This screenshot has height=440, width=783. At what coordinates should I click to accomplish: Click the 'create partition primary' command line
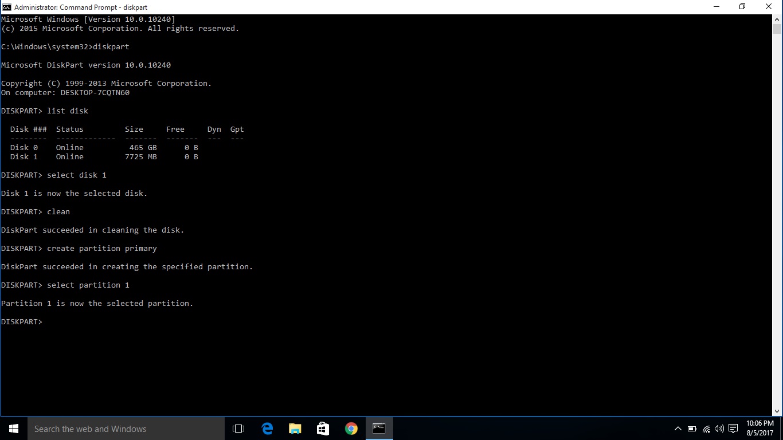[x=79, y=248]
